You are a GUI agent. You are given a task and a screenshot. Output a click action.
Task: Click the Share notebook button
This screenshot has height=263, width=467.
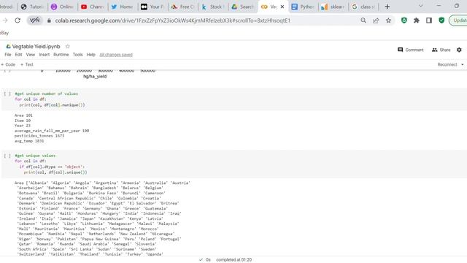tap(441, 50)
